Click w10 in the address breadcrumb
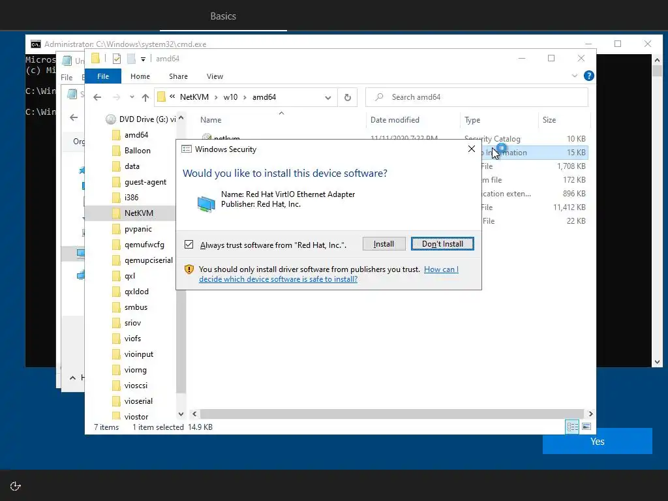 [230, 97]
